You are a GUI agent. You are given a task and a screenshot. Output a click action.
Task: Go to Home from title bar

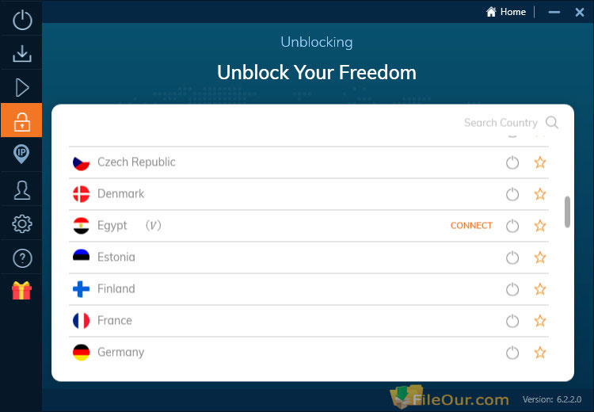click(506, 12)
